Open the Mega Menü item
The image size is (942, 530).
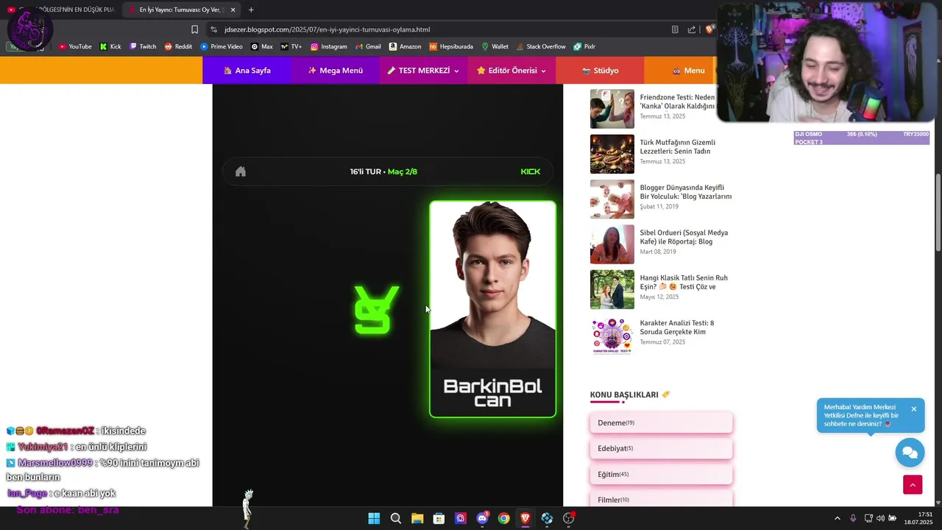coord(336,71)
